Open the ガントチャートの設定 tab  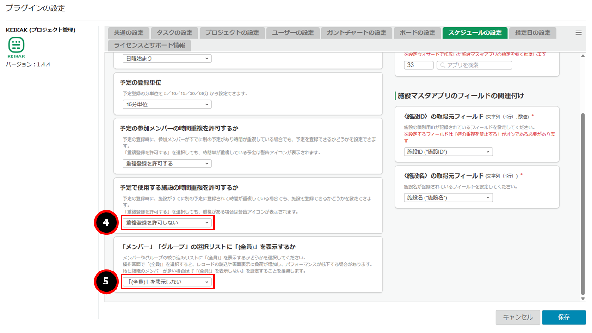click(x=356, y=33)
